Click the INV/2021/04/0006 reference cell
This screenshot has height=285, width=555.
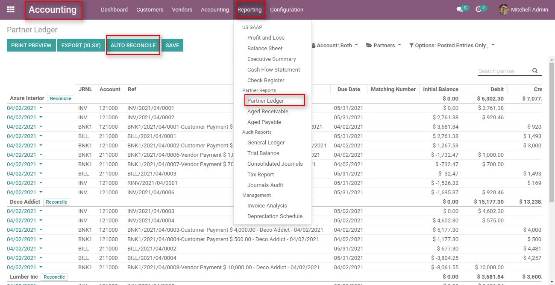click(x=151, y=192)
